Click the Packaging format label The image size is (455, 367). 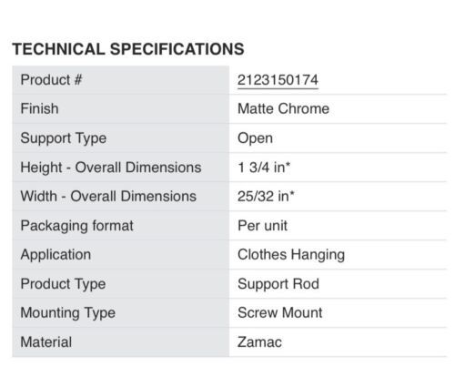[76, 226]
